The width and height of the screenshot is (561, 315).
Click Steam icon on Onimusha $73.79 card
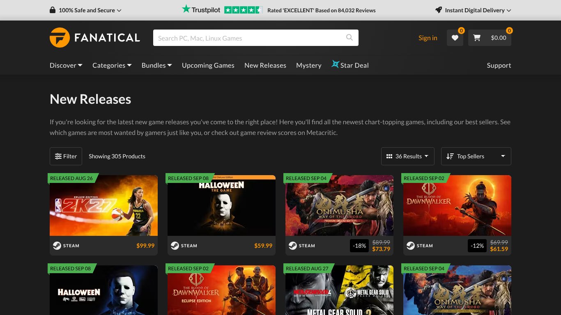[x=293, y=246]
